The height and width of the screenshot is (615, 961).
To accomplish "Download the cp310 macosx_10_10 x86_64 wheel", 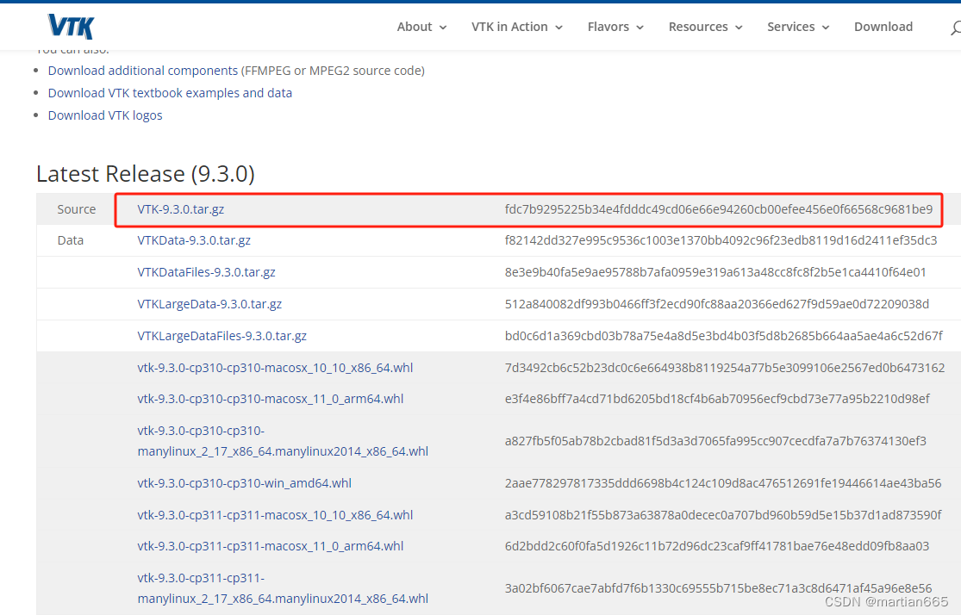I will pyautogui.click(x=274, y=368).
